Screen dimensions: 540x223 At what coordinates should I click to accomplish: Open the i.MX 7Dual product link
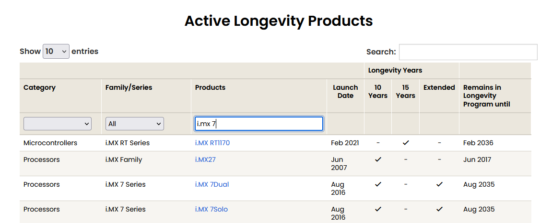tap(212, 185)
